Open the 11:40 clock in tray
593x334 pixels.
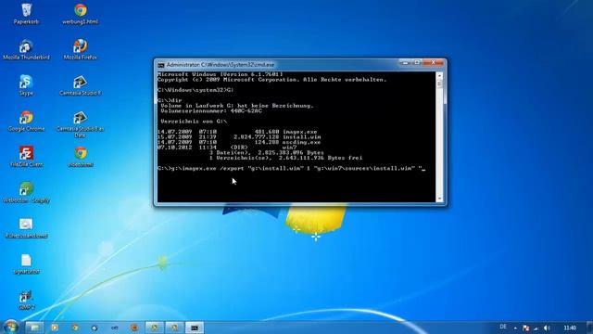(570, 328)
